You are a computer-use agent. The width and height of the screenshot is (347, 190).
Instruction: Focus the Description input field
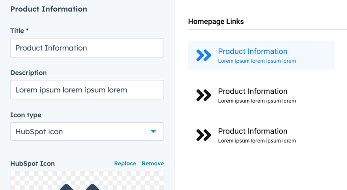coord(87,90)
